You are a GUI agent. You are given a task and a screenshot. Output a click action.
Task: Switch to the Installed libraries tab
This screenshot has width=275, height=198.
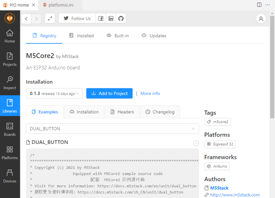(85, 35)
